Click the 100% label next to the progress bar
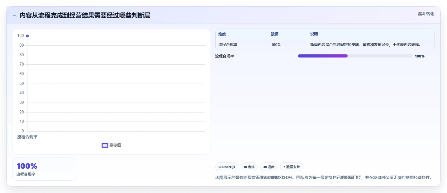The width and height of the screenshot is (447, 193). pyautogui.click(x=420, y=56)
